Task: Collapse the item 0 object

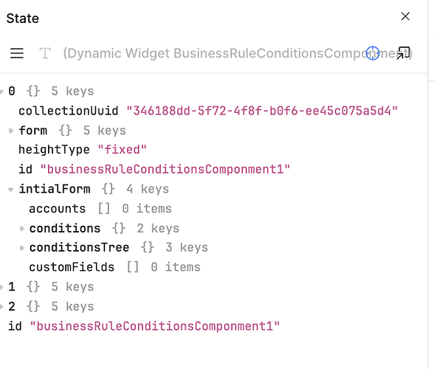Action: [1, 92]
